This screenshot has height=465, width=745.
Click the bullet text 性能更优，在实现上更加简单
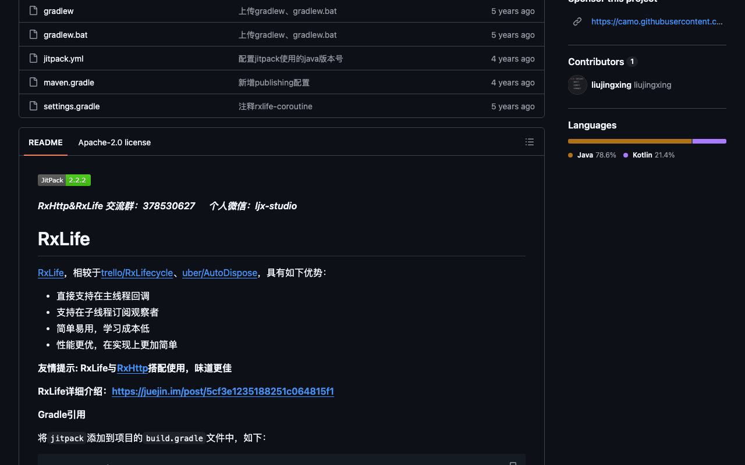click(117, 345)
